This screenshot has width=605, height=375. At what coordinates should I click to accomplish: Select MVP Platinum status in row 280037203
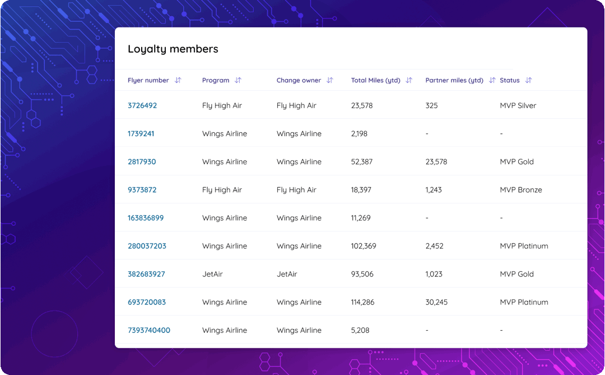point(524,246)
